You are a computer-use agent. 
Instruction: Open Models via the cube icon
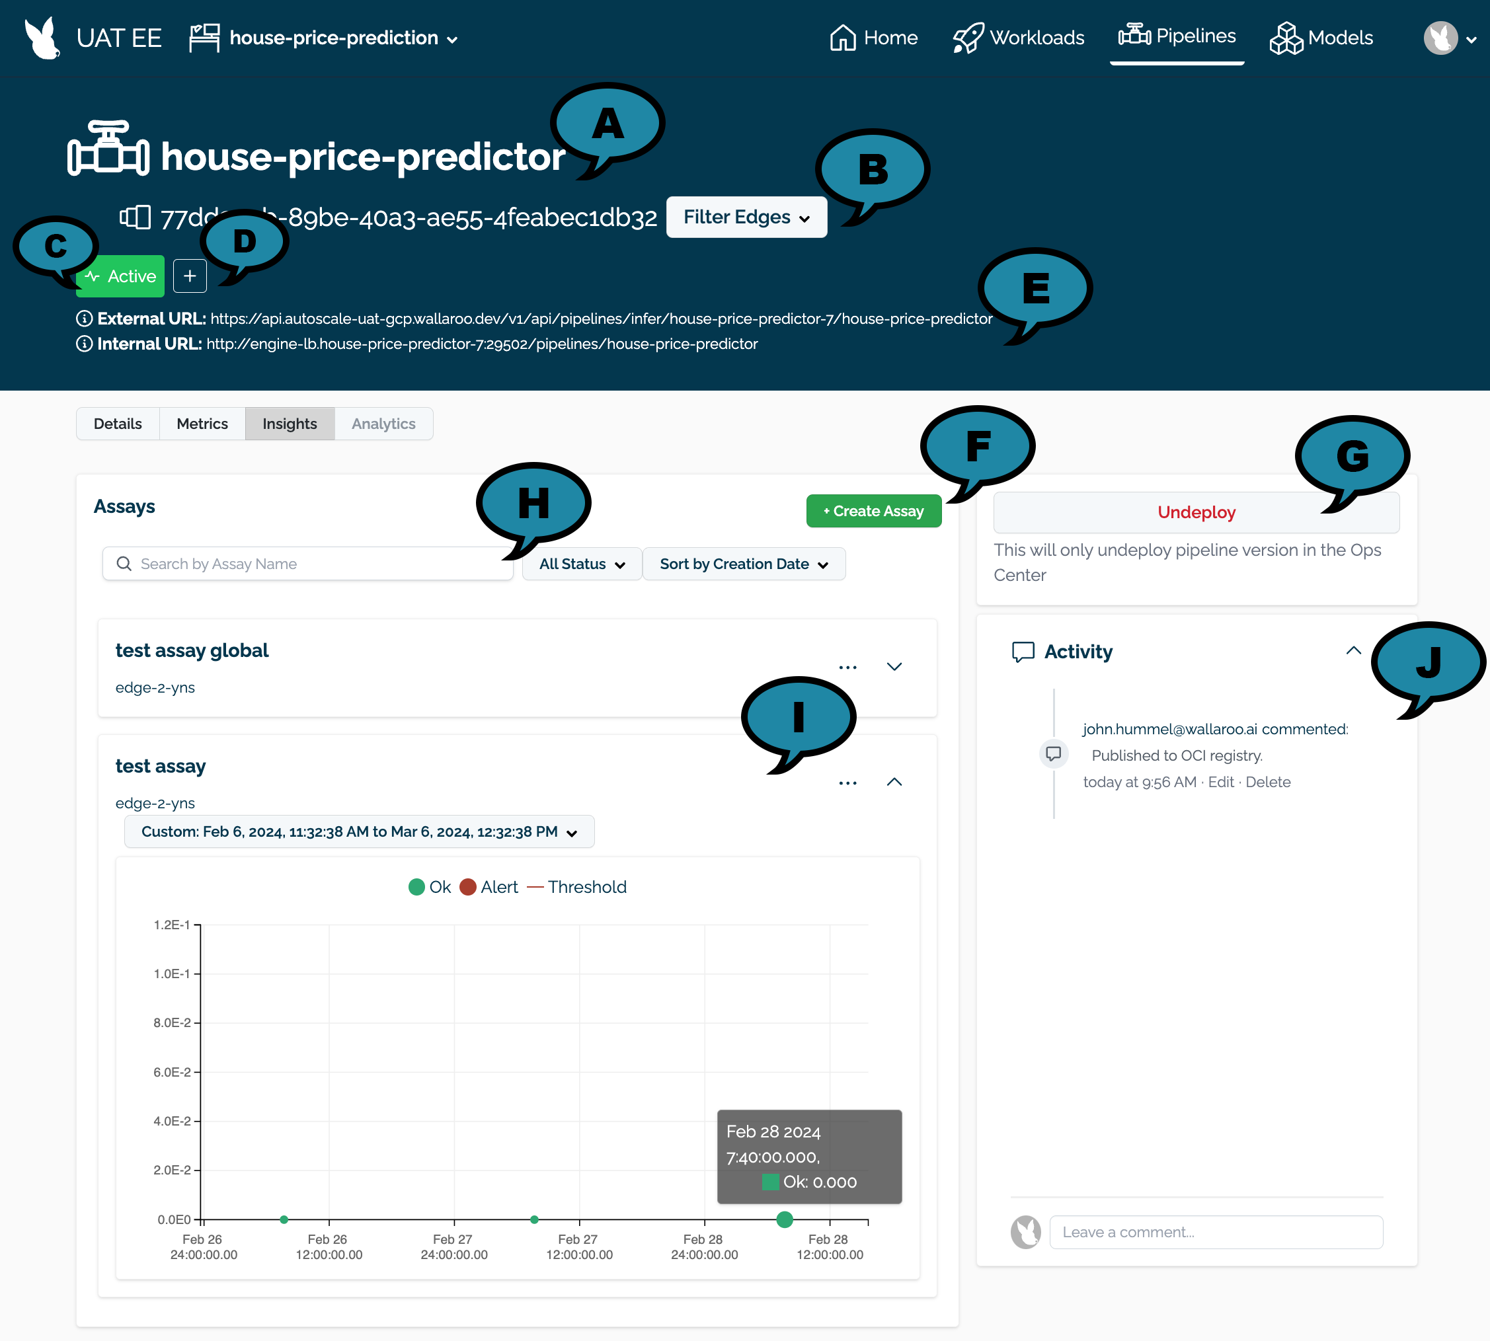1286,38
